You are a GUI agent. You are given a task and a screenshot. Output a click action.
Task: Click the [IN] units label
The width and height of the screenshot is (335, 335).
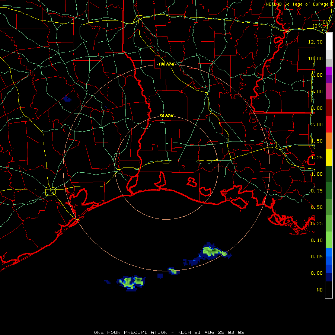[x=318, y=26]
